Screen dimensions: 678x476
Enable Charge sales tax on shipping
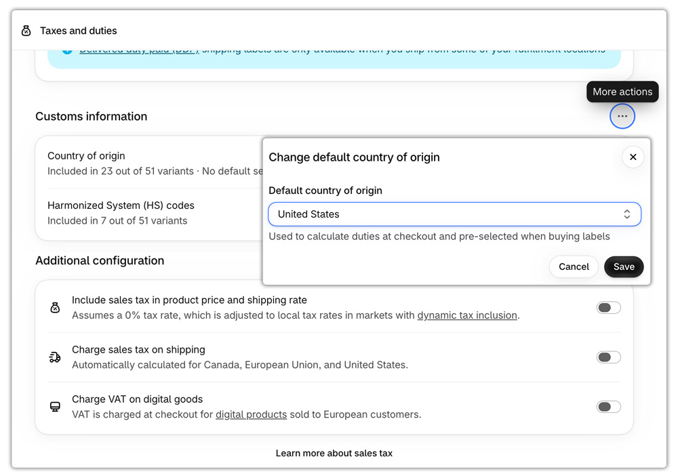[x=608, y=357]
